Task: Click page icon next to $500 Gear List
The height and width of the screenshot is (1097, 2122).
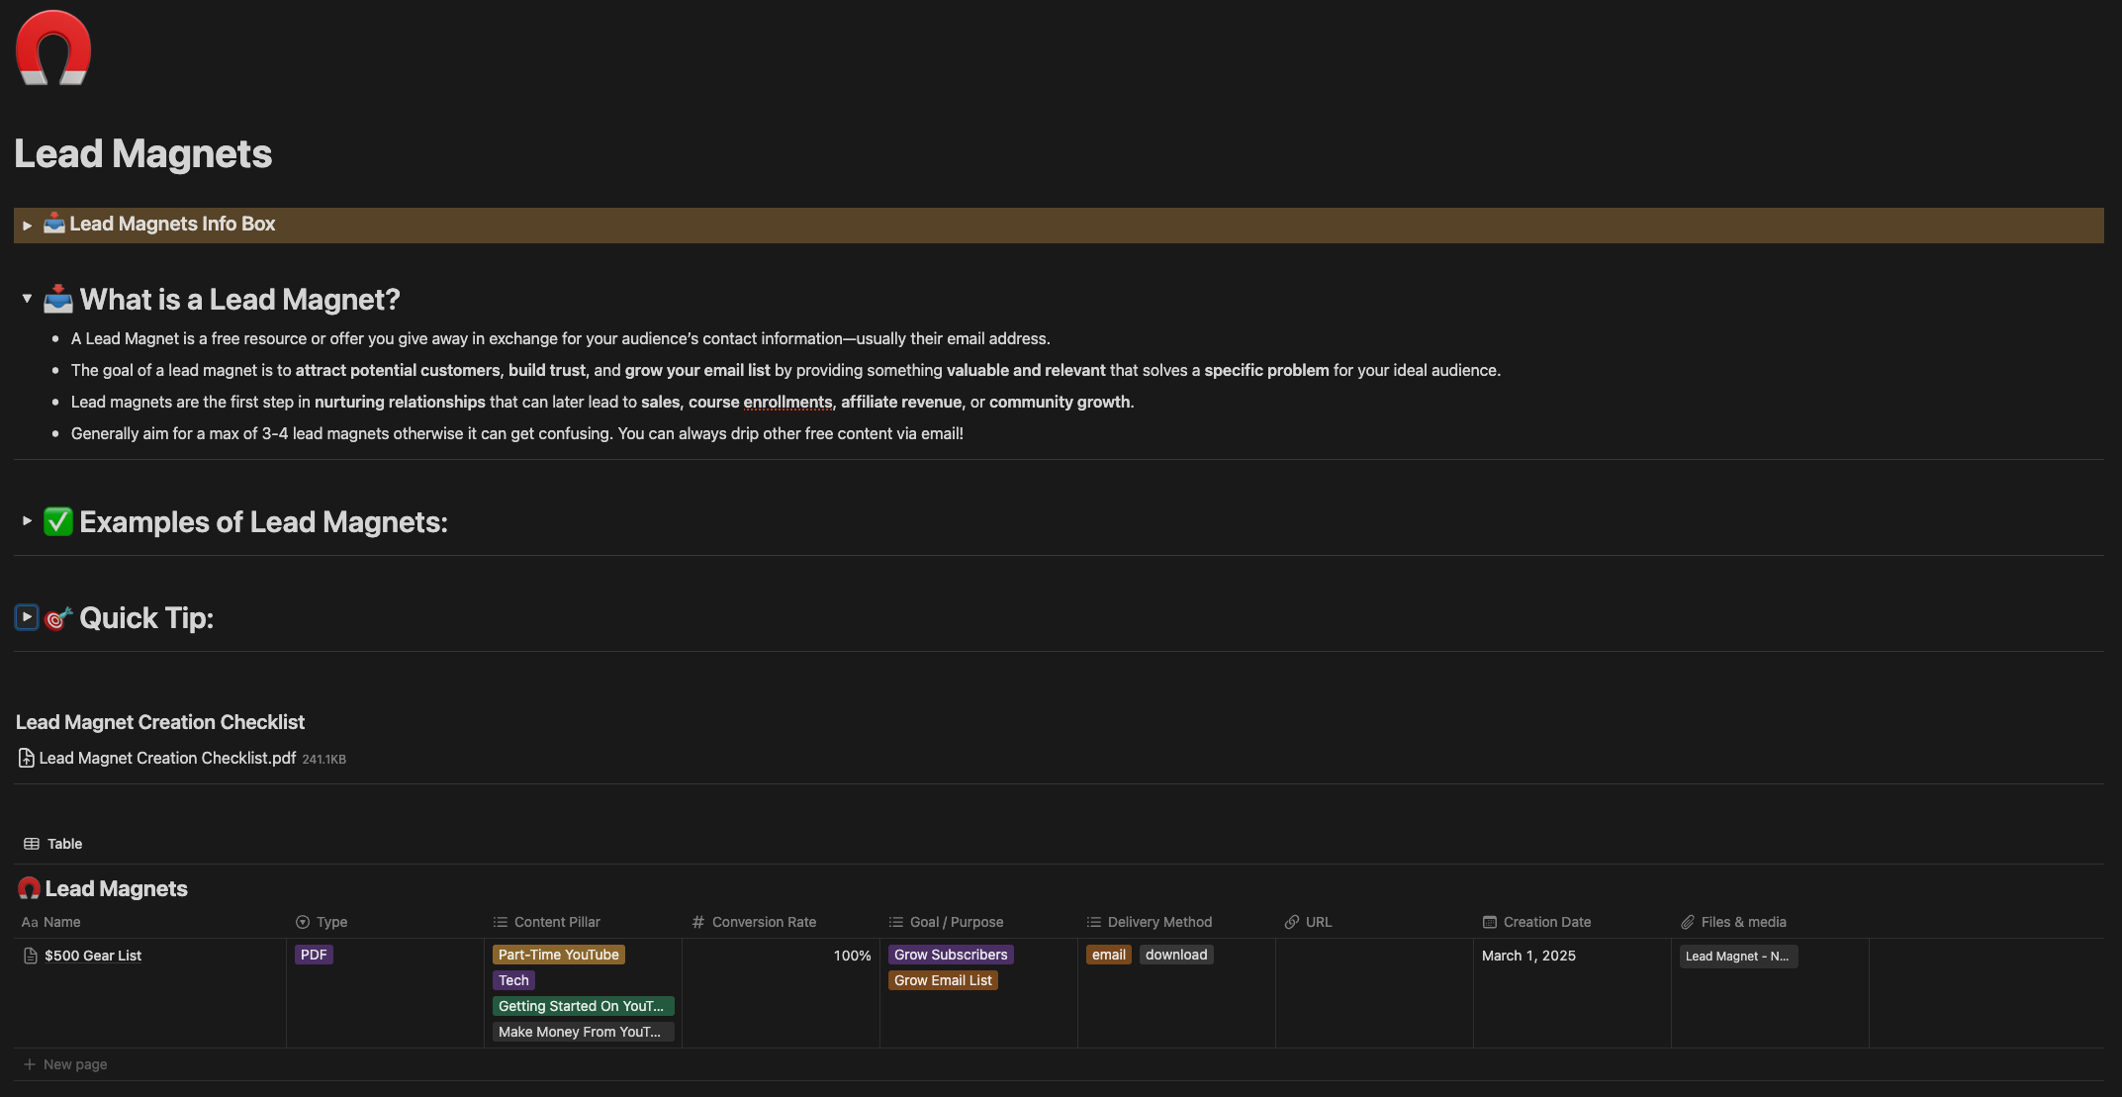Action: coord(31,956)
